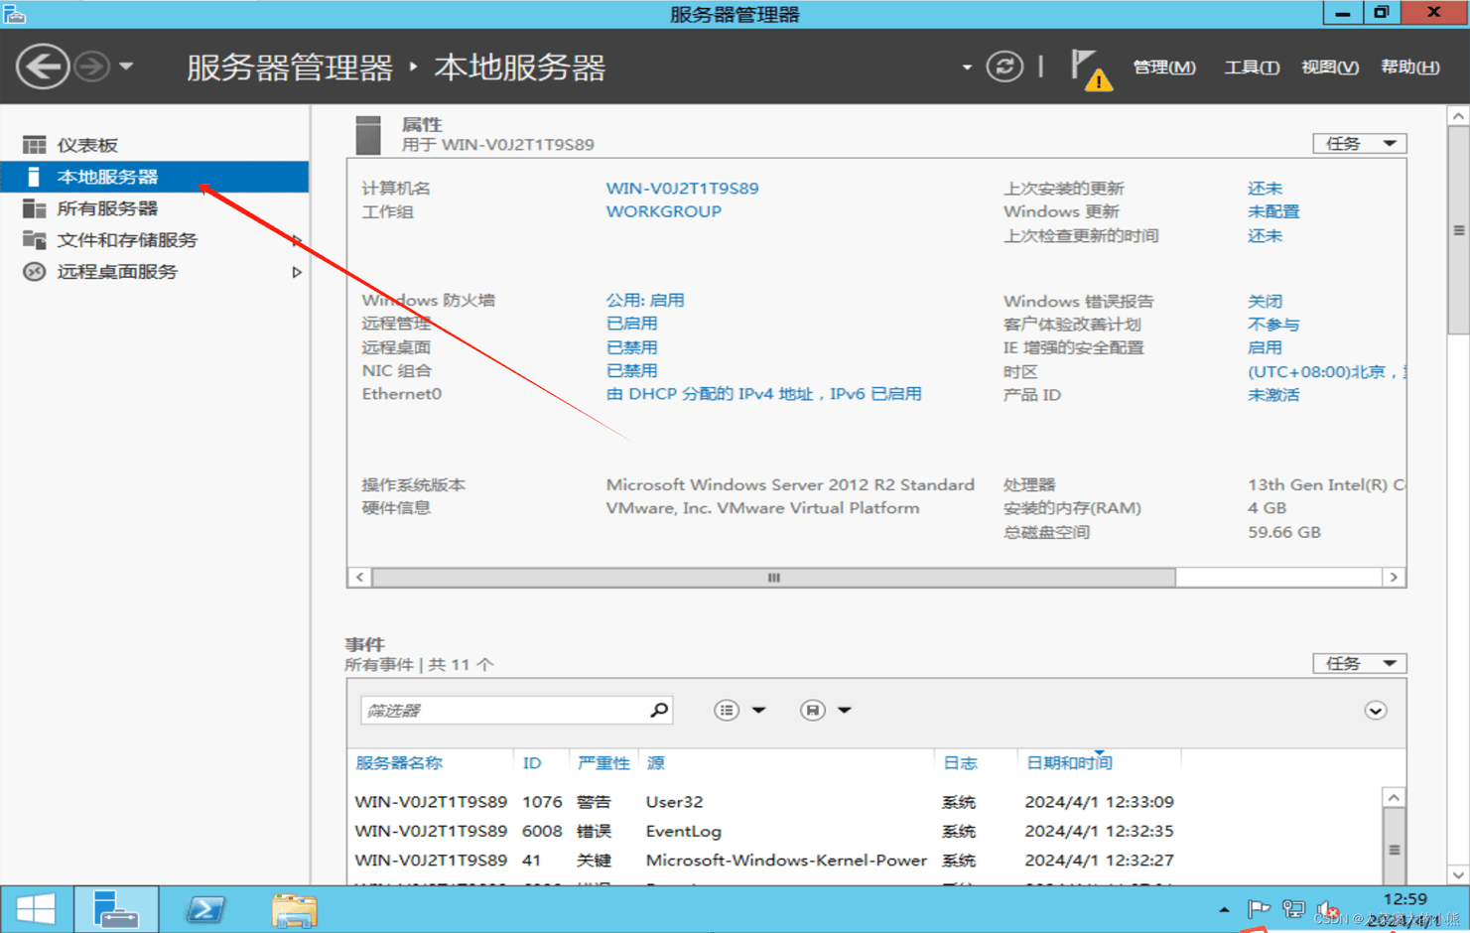This screenshot has width=1470, height=933.
Task: Click the search magnifier in event filter
Action: pyautogui.click(x=659, y=710)
